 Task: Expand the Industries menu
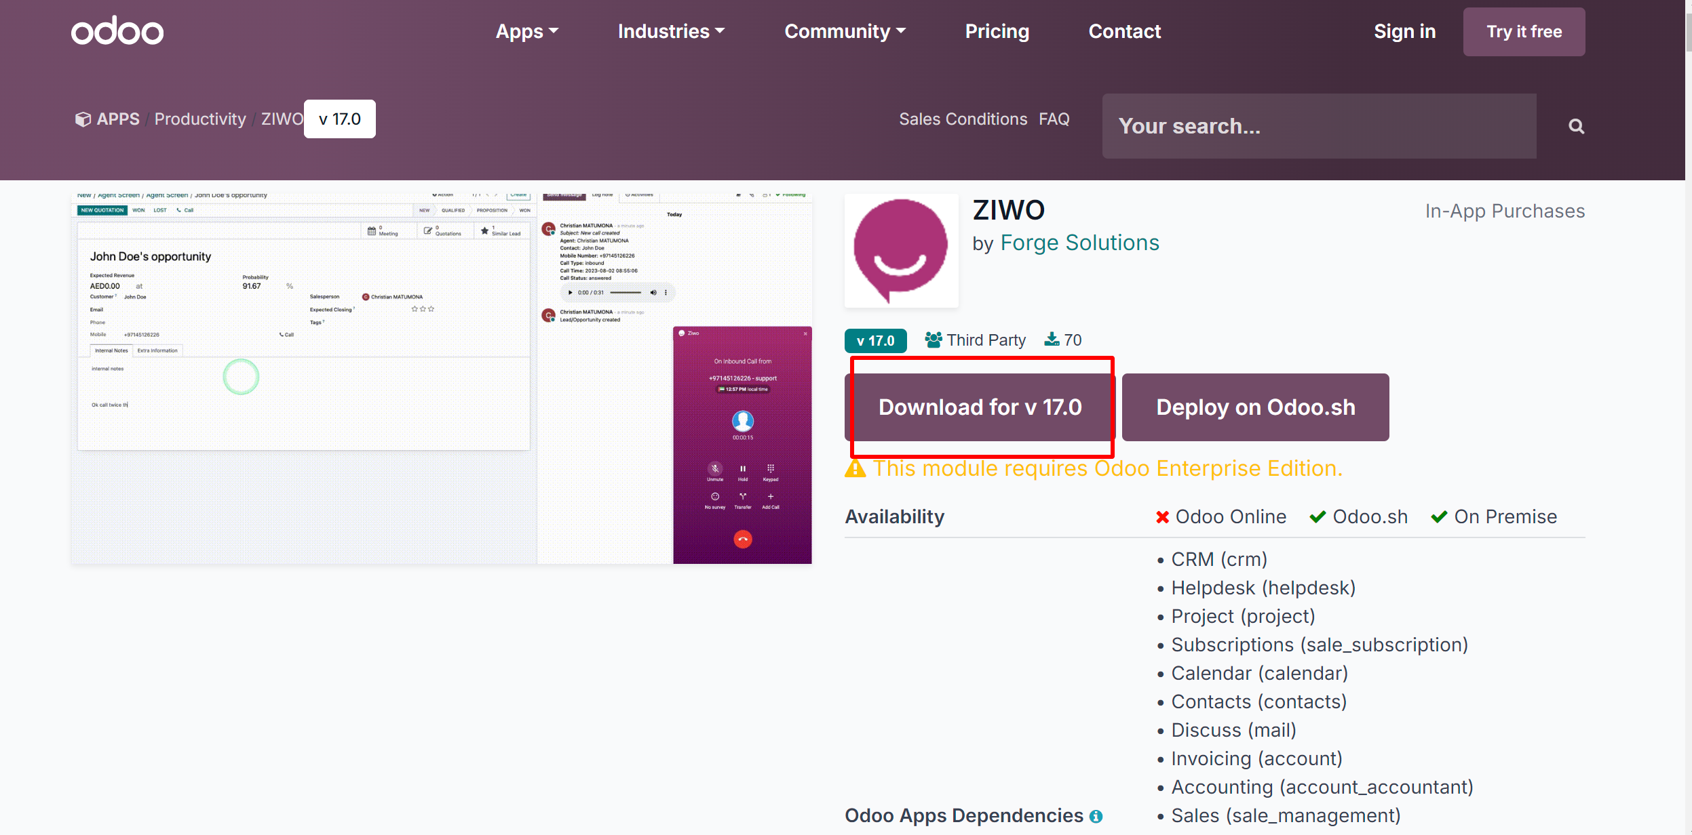671,31
